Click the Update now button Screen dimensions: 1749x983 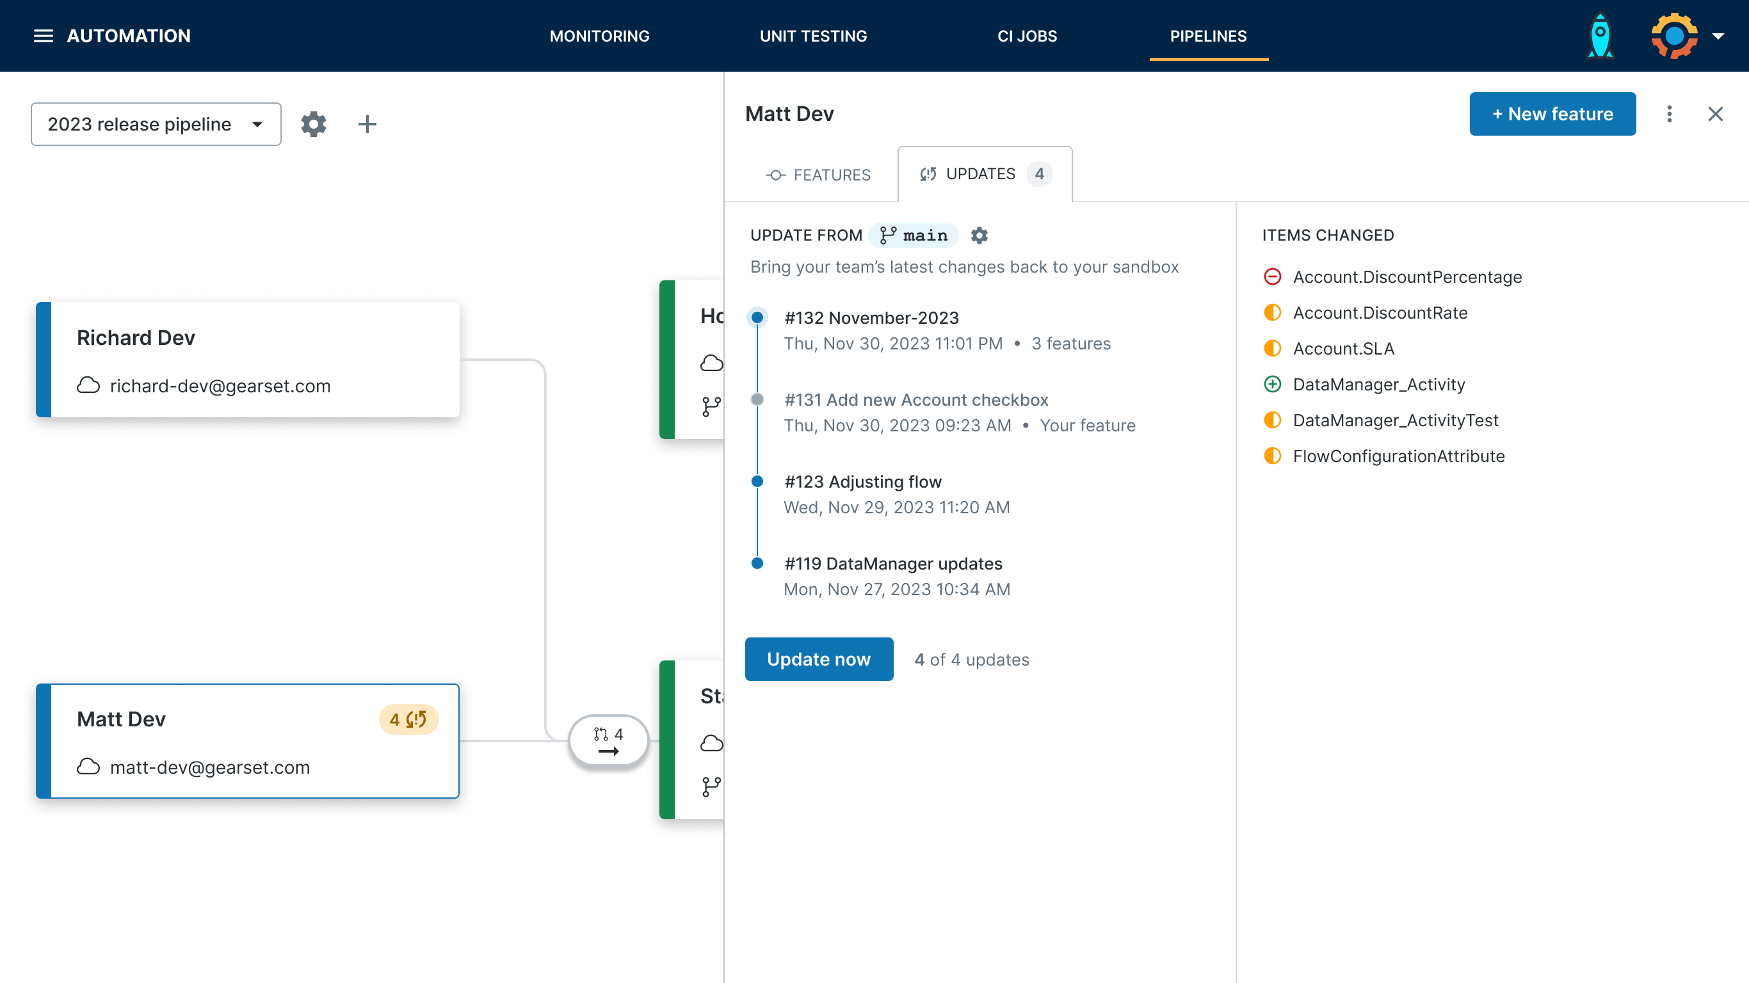tap(818, 659)
